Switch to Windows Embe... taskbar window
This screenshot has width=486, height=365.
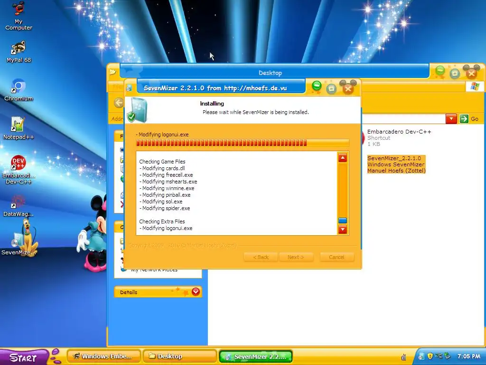(103, 356)
